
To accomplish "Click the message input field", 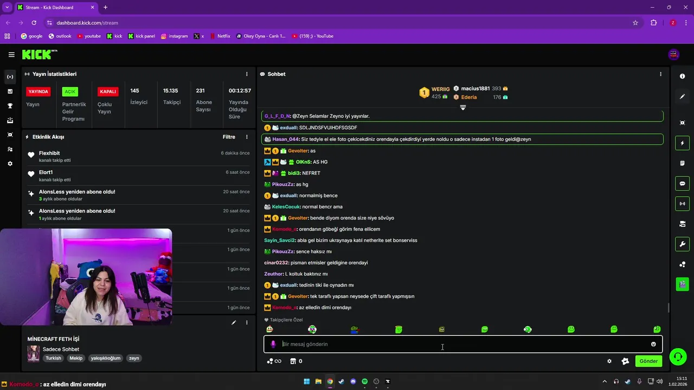I will coord(463,344).
